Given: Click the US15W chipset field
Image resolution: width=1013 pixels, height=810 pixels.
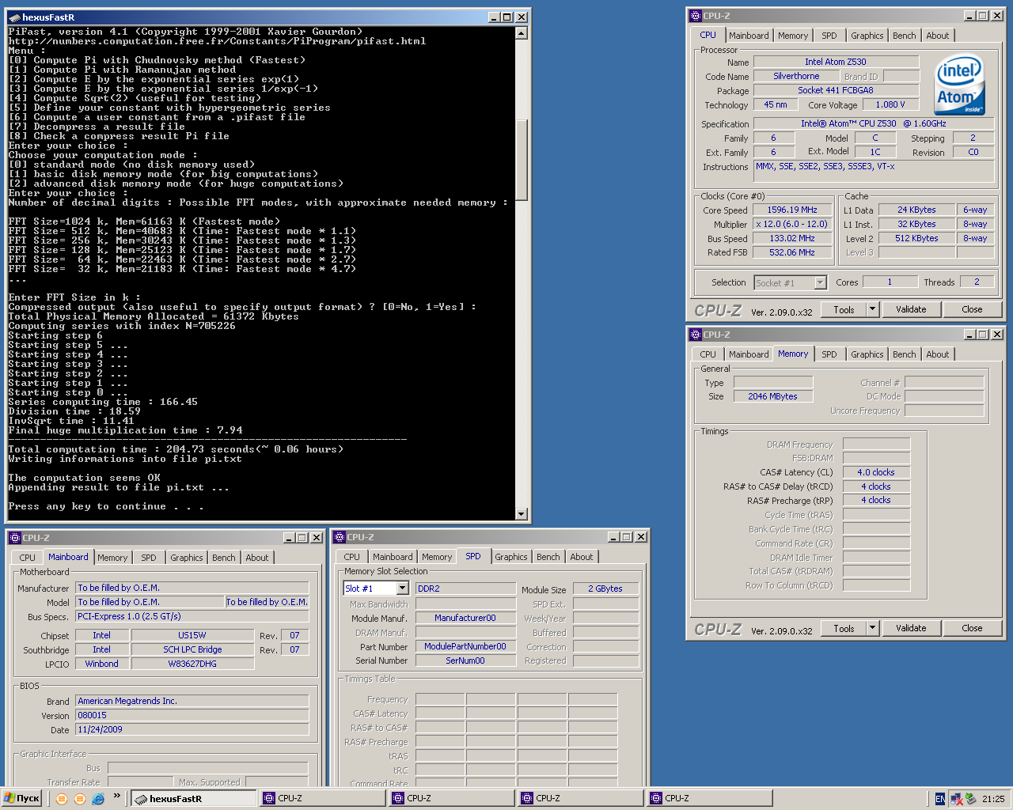Looking at the screenshot, I should point(192,635).
